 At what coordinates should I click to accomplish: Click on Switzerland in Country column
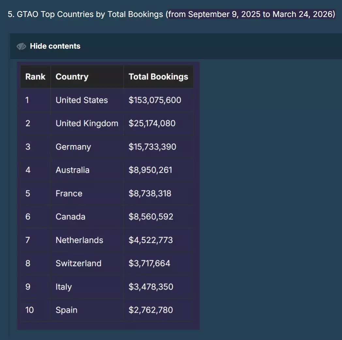pos(78,263)
